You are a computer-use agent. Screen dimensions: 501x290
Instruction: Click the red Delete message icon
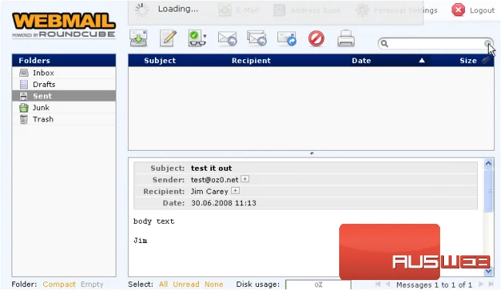tap(316, 38)
